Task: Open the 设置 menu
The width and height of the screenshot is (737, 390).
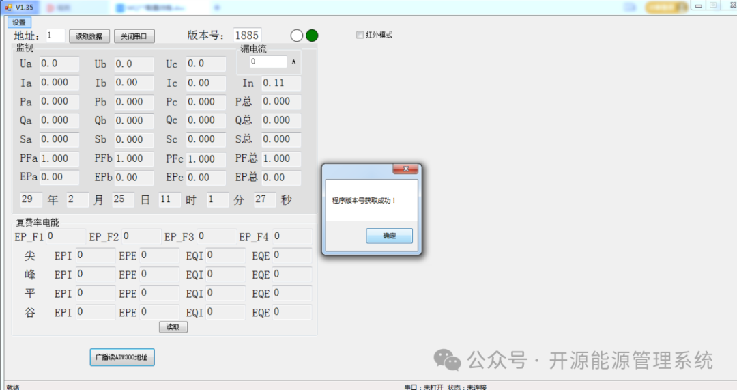Action: (x=19, y=23)
